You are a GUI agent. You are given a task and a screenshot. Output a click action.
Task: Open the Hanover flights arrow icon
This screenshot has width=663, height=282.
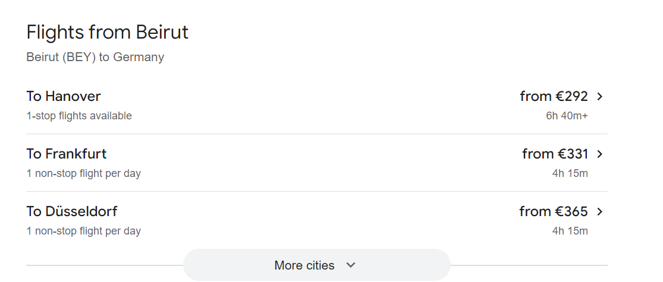599,96
